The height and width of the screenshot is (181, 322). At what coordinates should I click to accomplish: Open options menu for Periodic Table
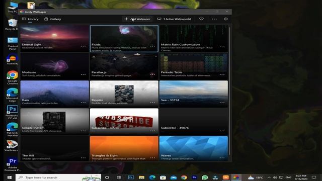pyautogui.click(x=222, y=74)
